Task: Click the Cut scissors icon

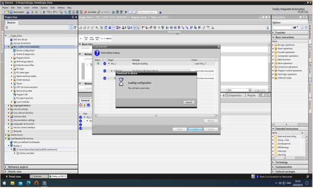Action: point(32,12)
